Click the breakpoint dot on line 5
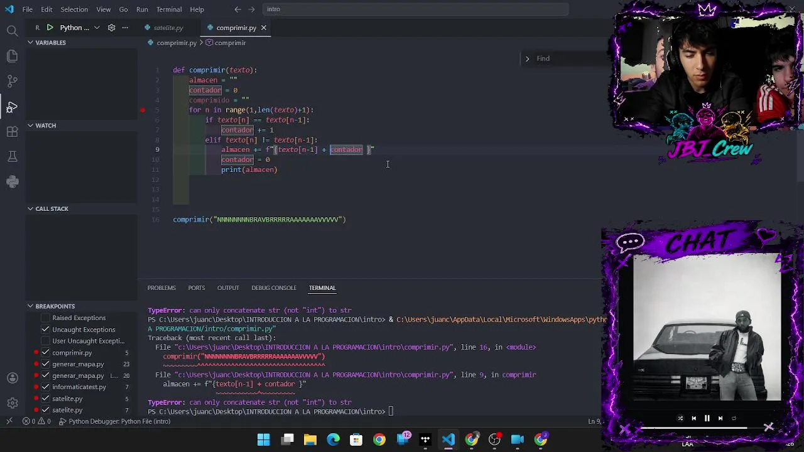 (x=143, y=110)
